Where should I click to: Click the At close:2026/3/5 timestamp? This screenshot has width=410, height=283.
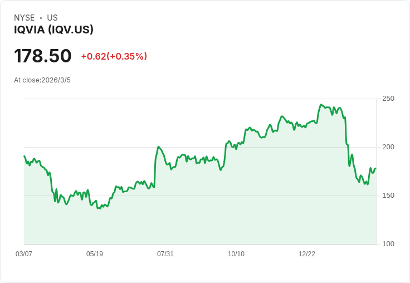[x=42, y=80]
